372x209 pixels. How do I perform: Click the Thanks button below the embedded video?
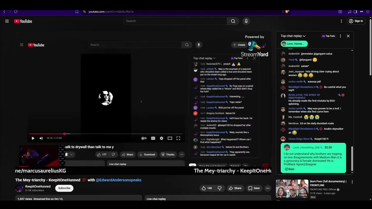pos(168,154)
